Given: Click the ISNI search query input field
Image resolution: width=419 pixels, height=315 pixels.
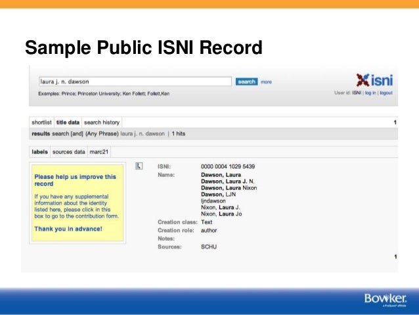Looking at the screenshot, I should point(135,82).
